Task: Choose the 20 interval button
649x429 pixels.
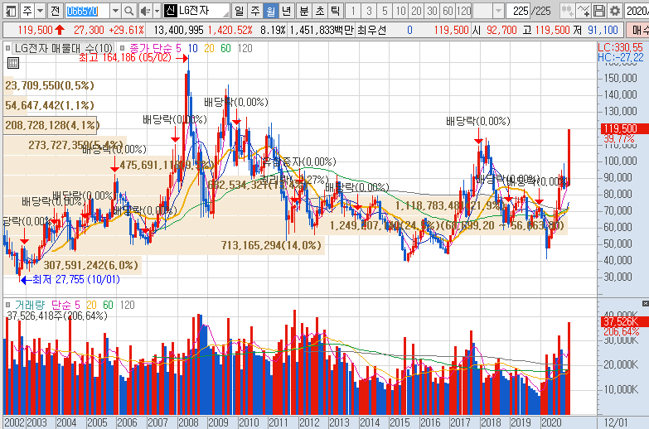Action: [x=416, y=11]
